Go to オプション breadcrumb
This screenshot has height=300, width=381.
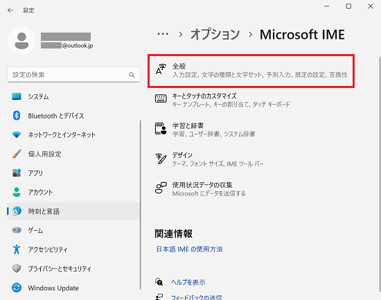(x=215, y=34)
